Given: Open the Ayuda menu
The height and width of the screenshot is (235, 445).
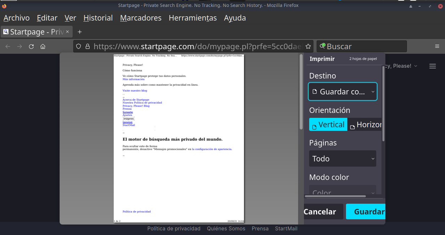Looking at the screenshot, I should [235, 18].
